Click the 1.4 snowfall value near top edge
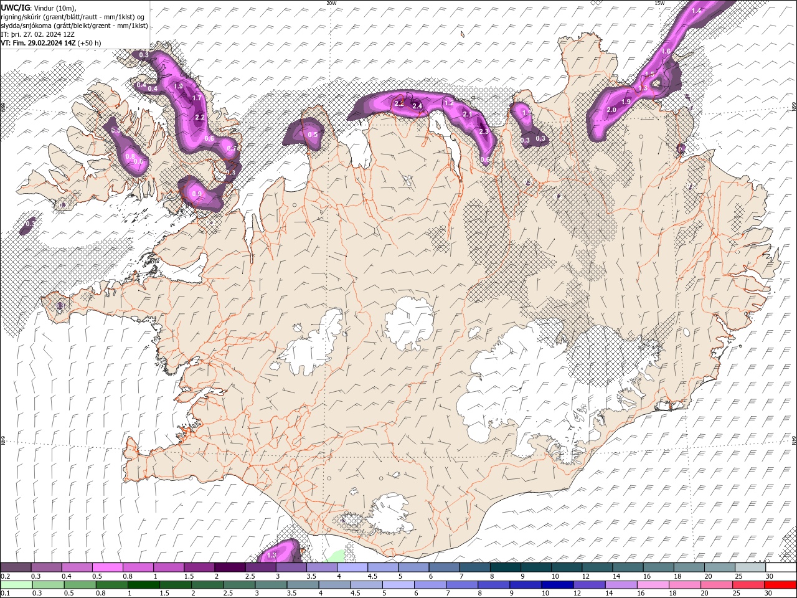 pos(696,11)
